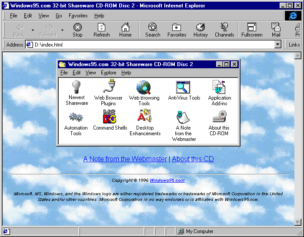Click the IE icon in status bar
304x237 pixels.
coord(6,231)
